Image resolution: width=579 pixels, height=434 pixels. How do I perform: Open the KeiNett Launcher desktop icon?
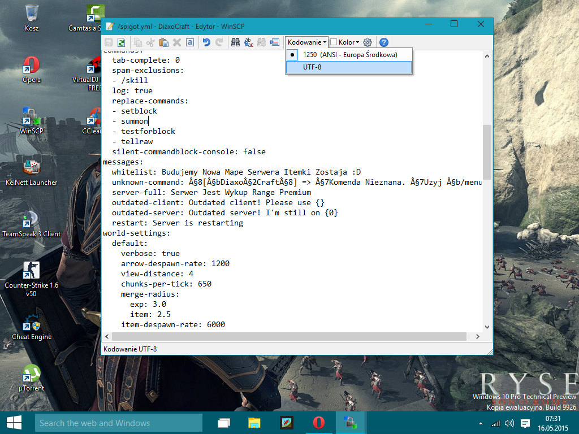click(32, 172)
